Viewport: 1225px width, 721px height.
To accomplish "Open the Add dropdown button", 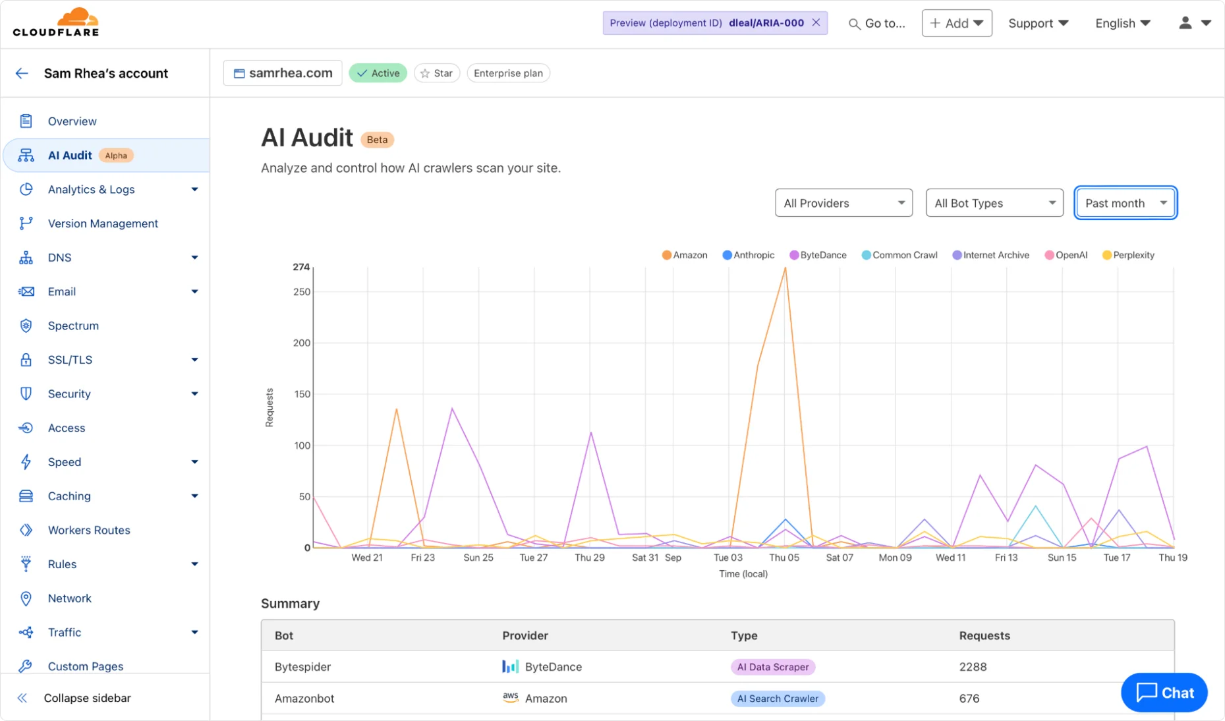I will click(957, 23).
